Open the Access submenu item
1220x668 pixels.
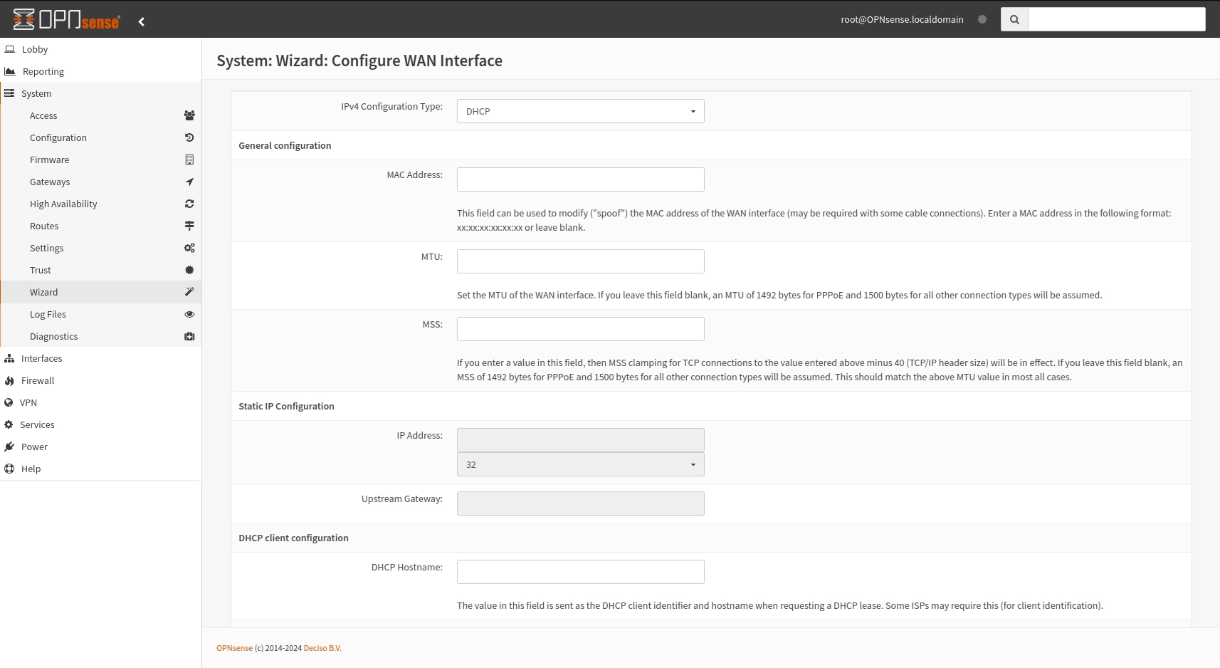[100, 115]
